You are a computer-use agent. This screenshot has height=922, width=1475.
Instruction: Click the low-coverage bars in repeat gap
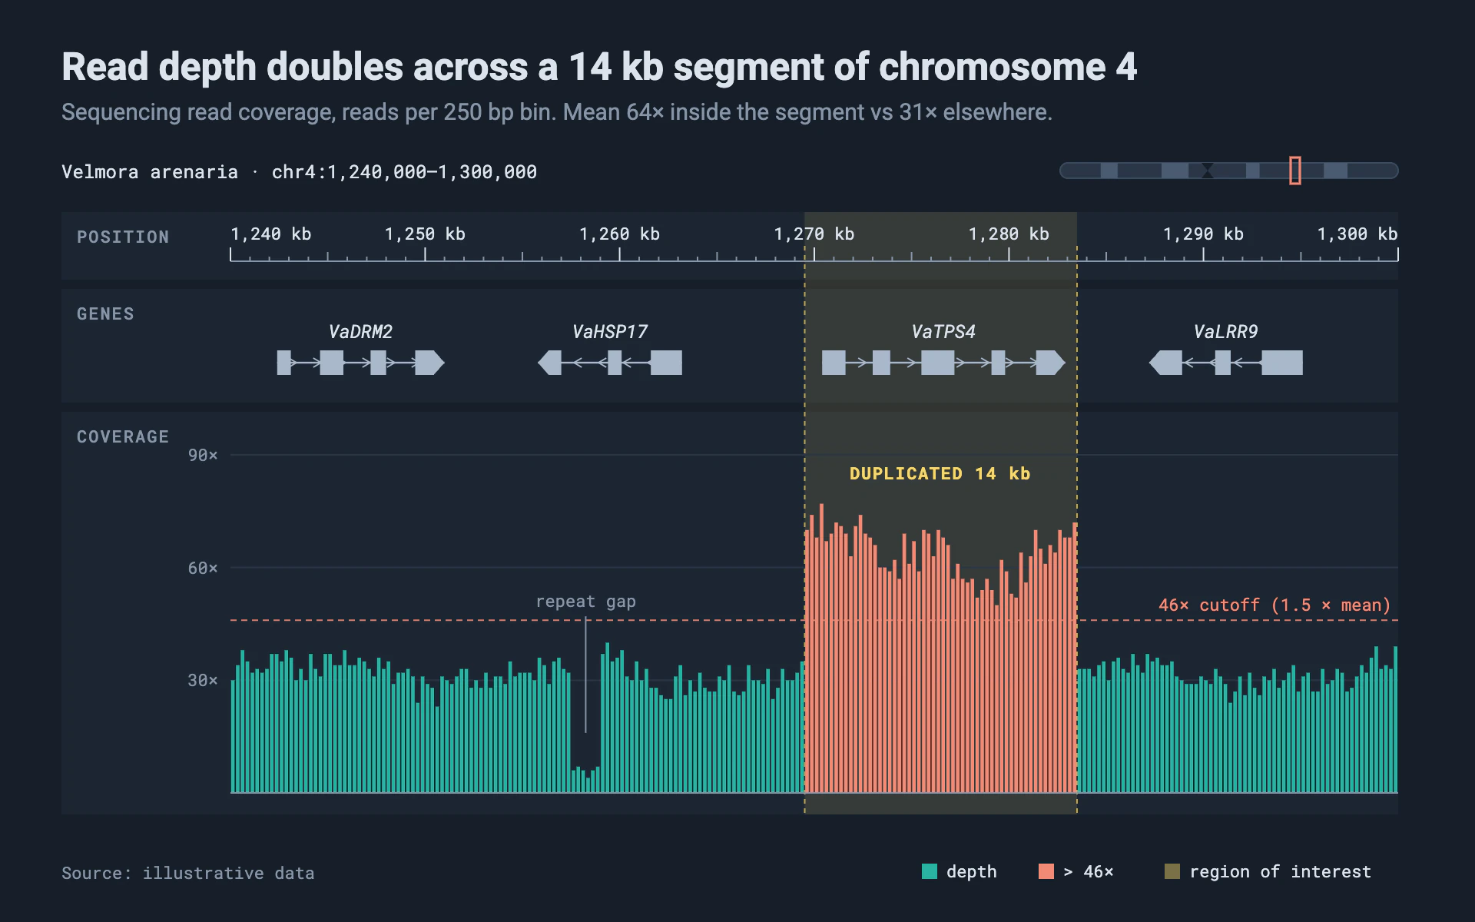[x=585, y=779]
